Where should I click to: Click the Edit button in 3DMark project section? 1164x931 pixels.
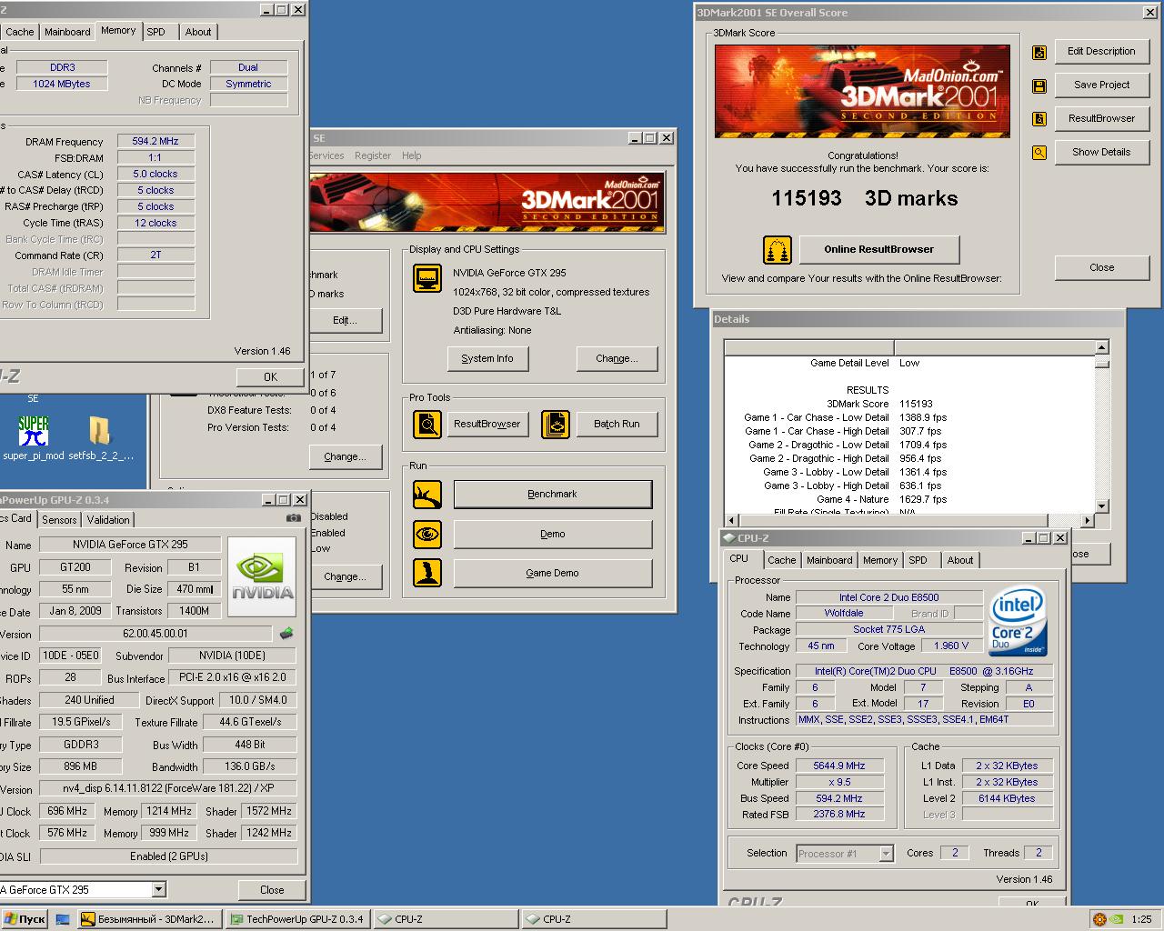(345, 321)
